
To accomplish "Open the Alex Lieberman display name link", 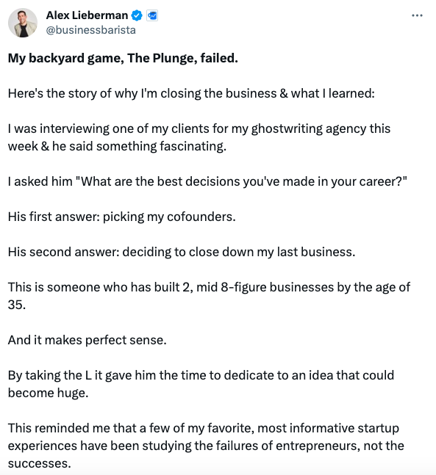I will (x=87, y=15).
